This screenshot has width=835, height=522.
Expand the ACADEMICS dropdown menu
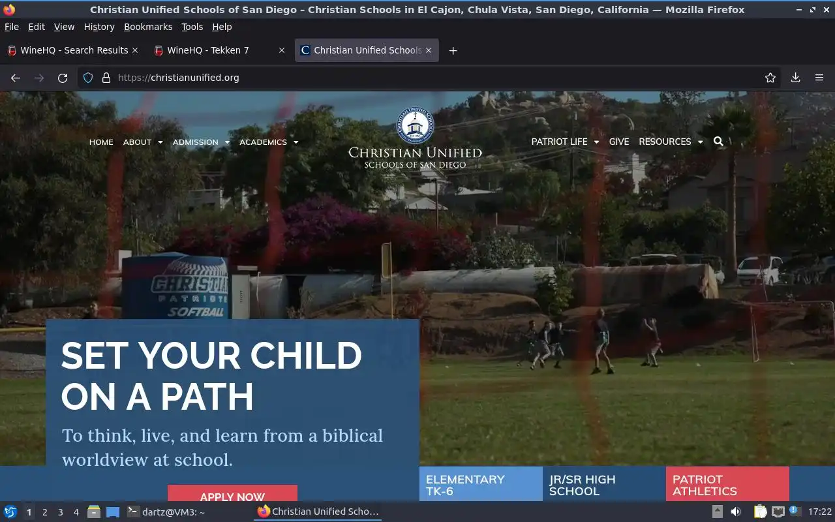269,142
